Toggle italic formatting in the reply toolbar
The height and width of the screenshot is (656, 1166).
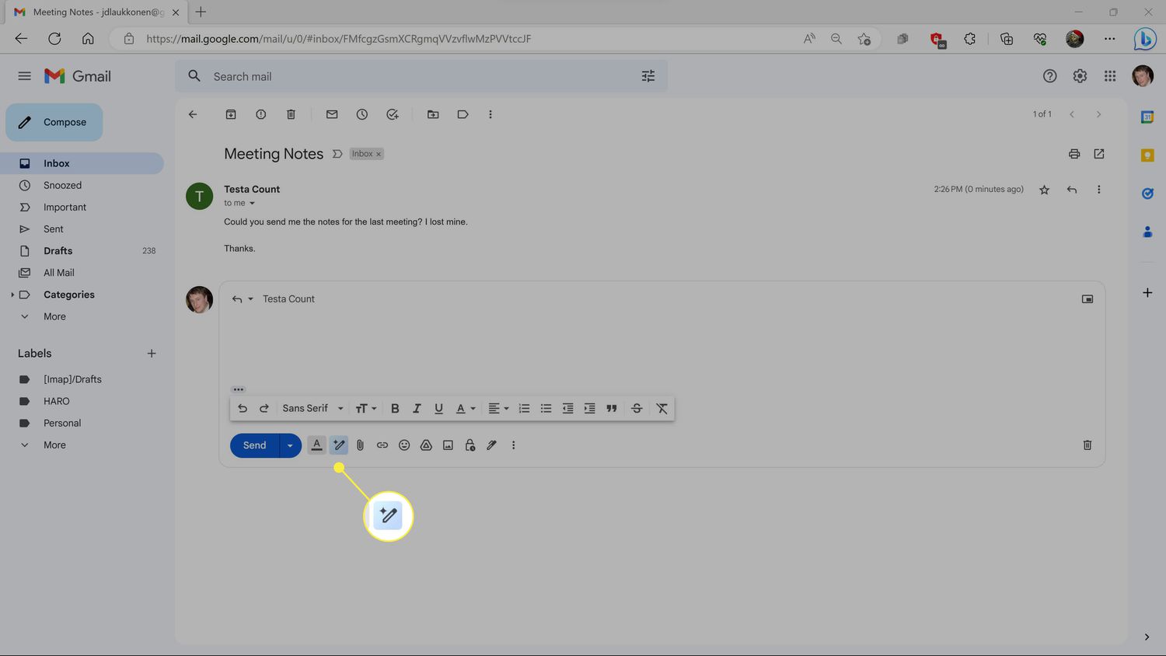pos(417,409)
